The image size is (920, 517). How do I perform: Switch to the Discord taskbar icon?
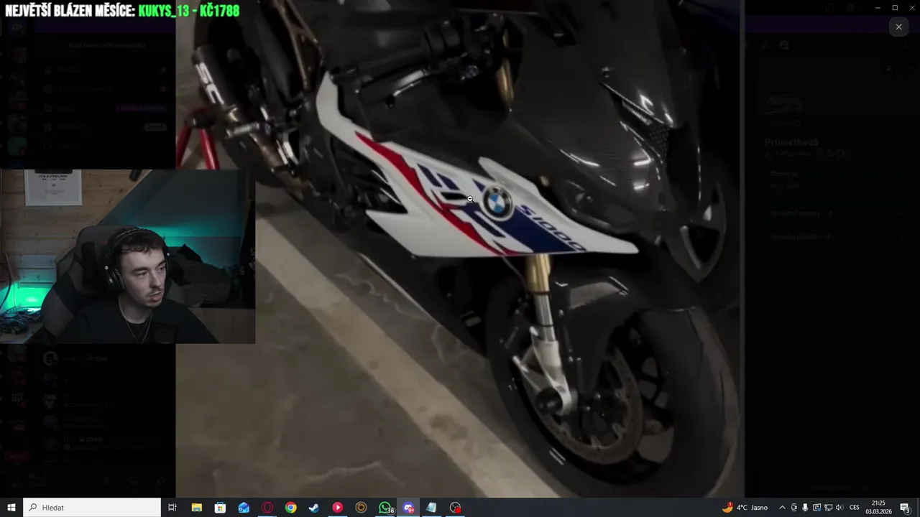(409, 508)
